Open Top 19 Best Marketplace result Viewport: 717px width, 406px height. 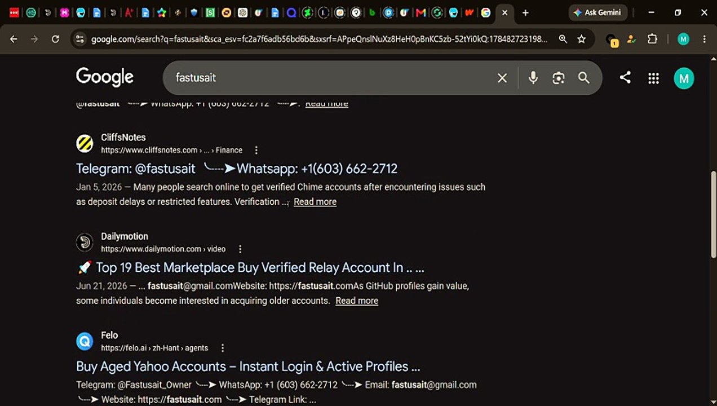pyautogui.click(x=250, y=267)
